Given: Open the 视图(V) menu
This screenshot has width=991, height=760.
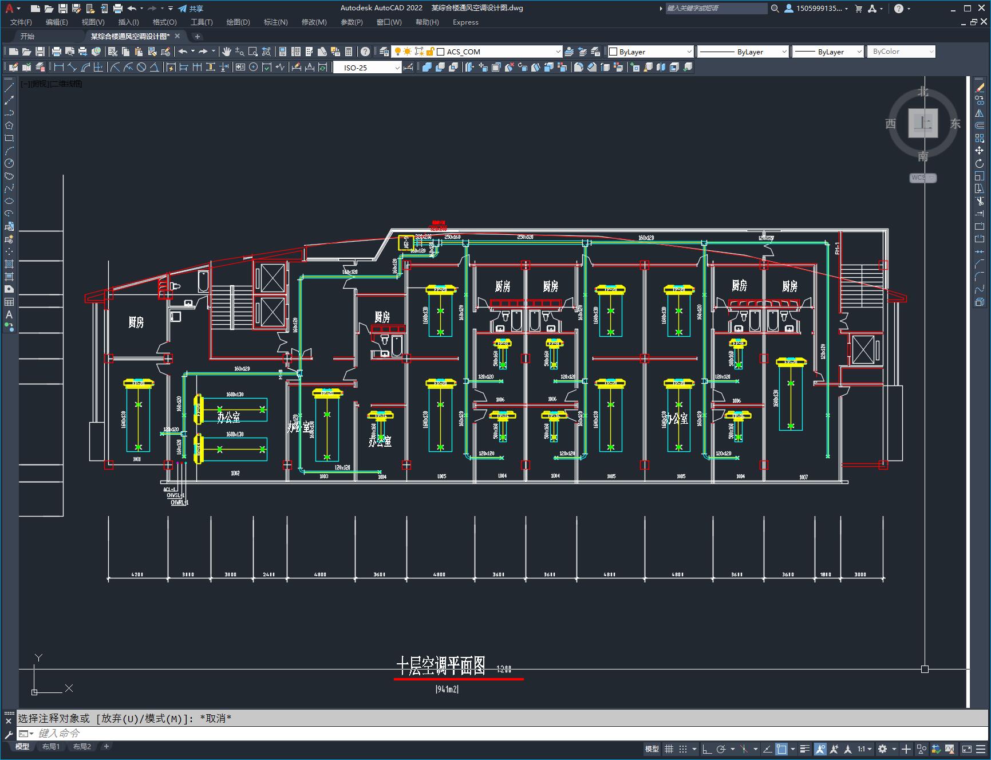Looking at the screenshot, I should (x=93, y=22).
